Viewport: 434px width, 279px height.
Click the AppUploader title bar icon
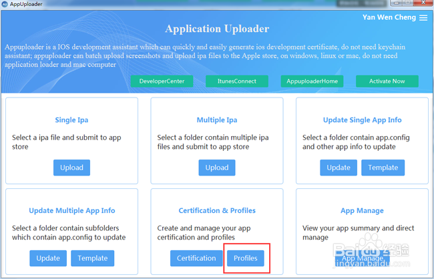(x=4, y=4)
